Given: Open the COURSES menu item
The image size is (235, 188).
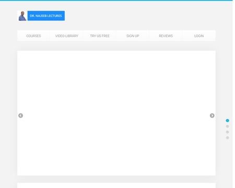Looking at the screenshot, I should (33, 36).
